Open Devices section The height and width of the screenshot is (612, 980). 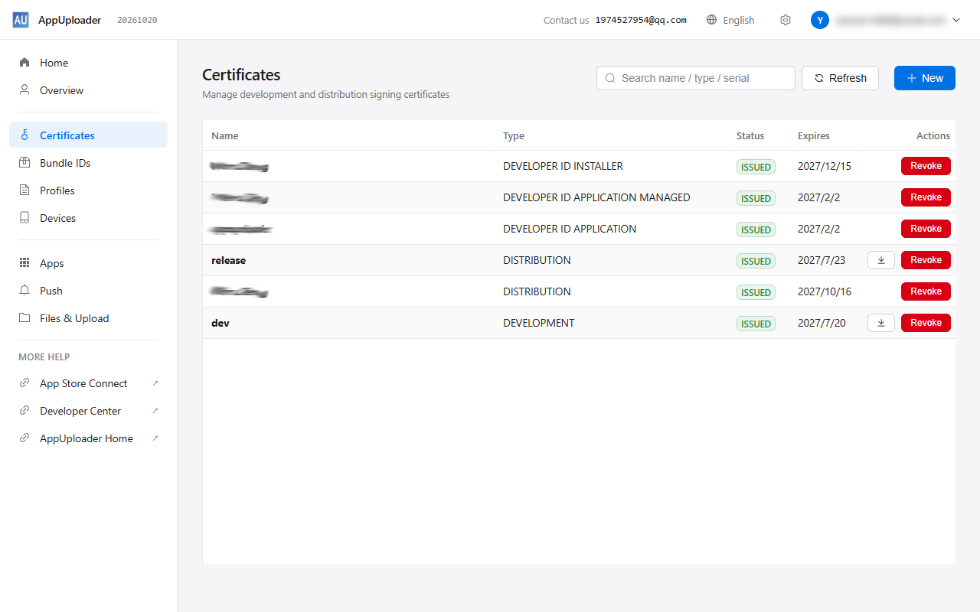[88, 218]
